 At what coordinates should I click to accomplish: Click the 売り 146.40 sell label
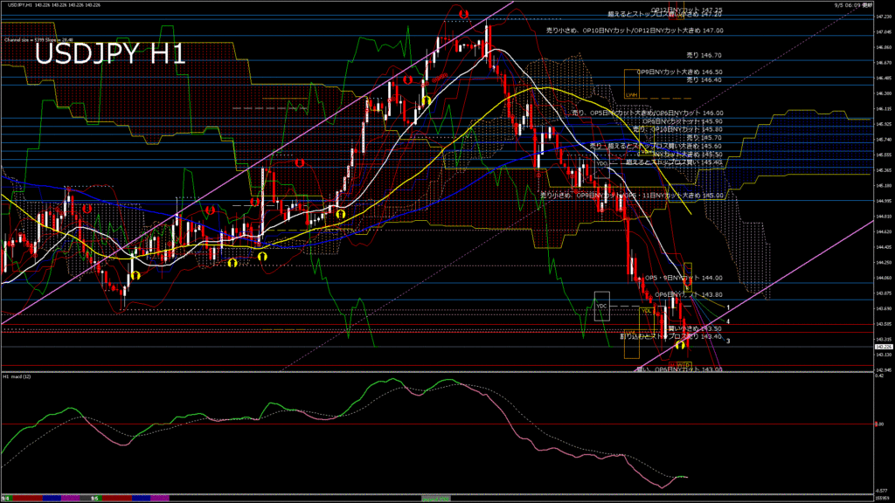click(x=704, y=80)
